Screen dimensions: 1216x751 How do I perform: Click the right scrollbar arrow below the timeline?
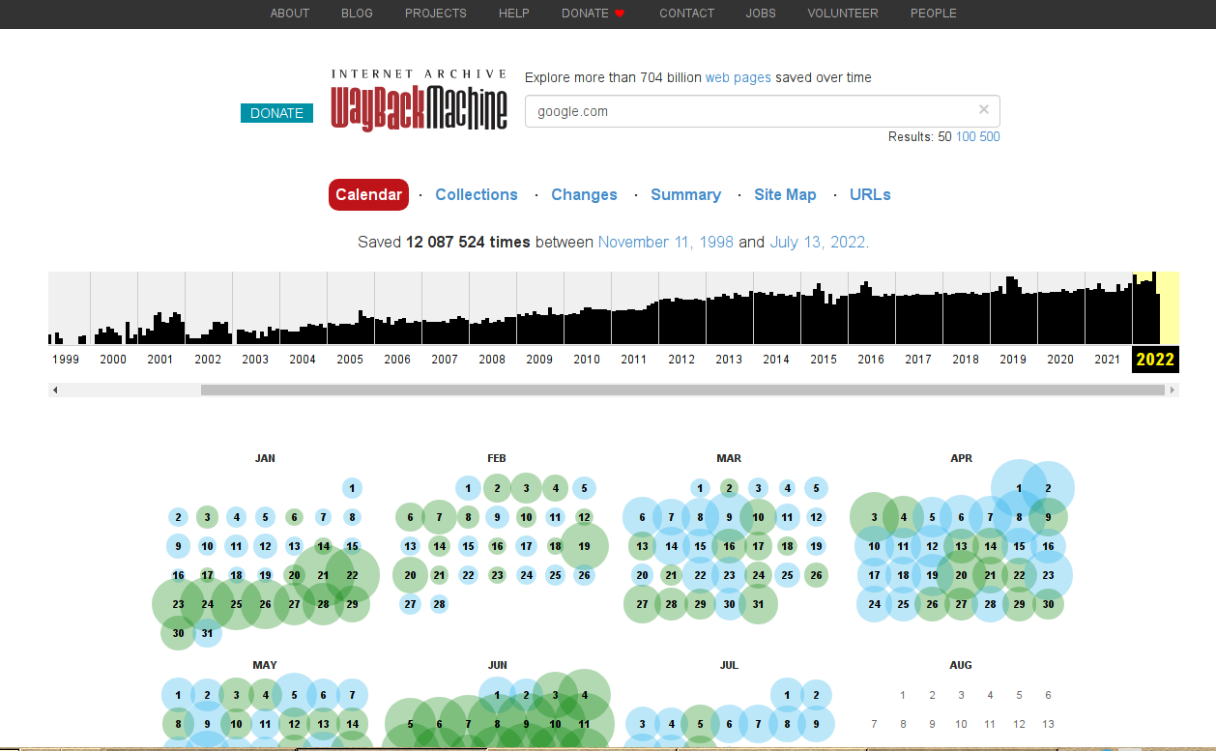click(x=1172, y=390)
